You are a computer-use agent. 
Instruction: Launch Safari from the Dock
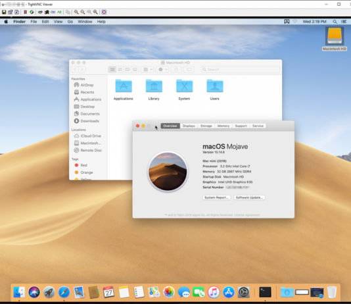(64, 292)
